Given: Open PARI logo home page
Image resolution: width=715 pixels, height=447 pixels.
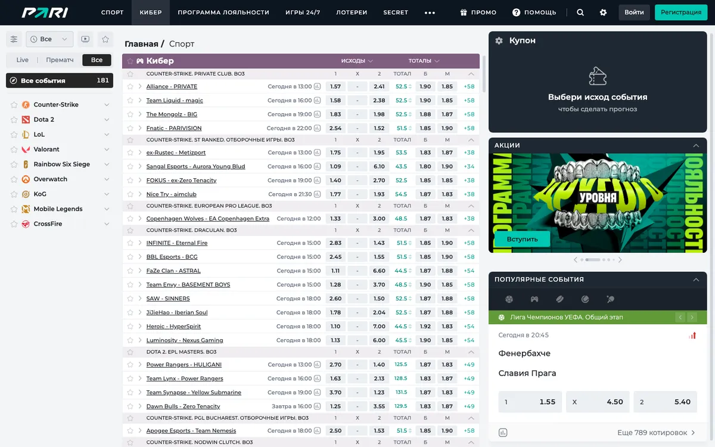Looking at the screenshot, I should (45, 13).
